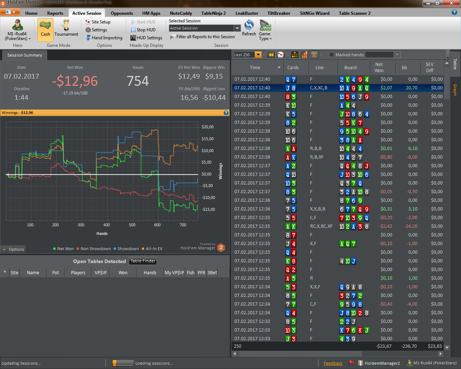Open the Feedback link
Image resolution: width=461 pixels, height=369 pixels.
tap(333, 363)
